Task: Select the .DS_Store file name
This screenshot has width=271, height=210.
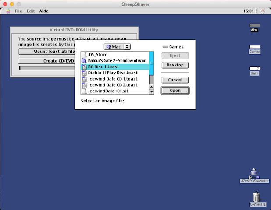Action: click(x=98, y=55)
